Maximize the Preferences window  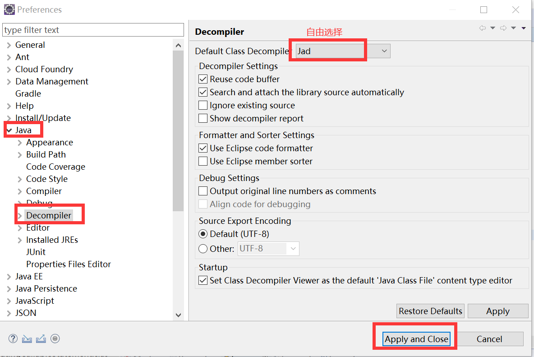pyautogui.click(x=483, y=9)
